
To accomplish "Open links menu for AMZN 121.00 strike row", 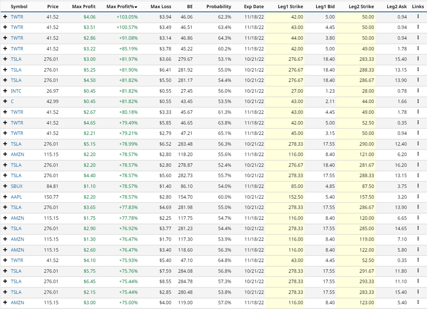I will pyautogui.click(x=418, y=154).
